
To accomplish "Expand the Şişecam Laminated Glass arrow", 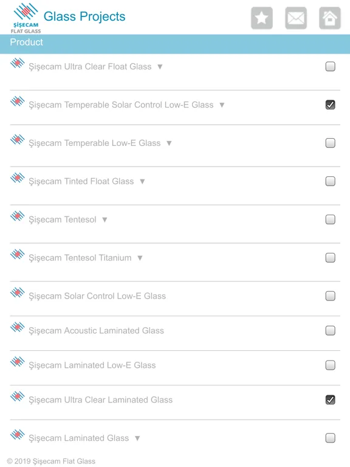I will coord(137,438).
